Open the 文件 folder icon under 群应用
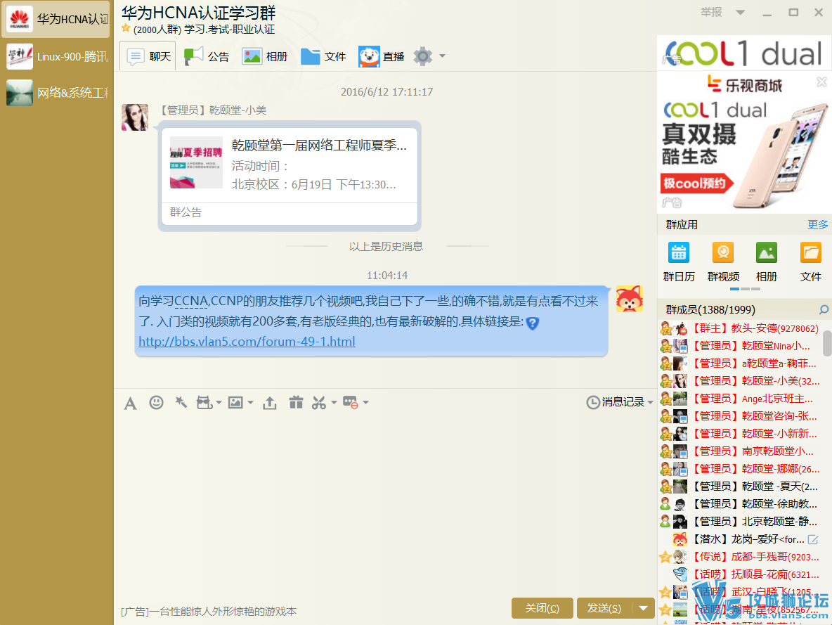Viewport: 832px width, 625px height. tap(811, 253)
